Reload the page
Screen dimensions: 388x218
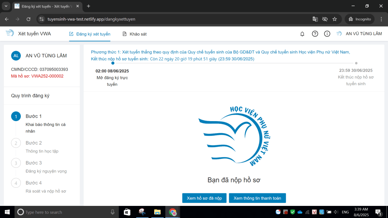point(28,19)
